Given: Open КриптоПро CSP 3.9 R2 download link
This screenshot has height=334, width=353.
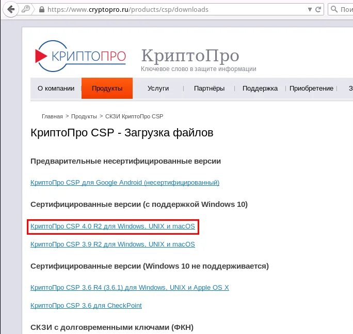Looking at the screenshot, I should (x=113, y=244).
